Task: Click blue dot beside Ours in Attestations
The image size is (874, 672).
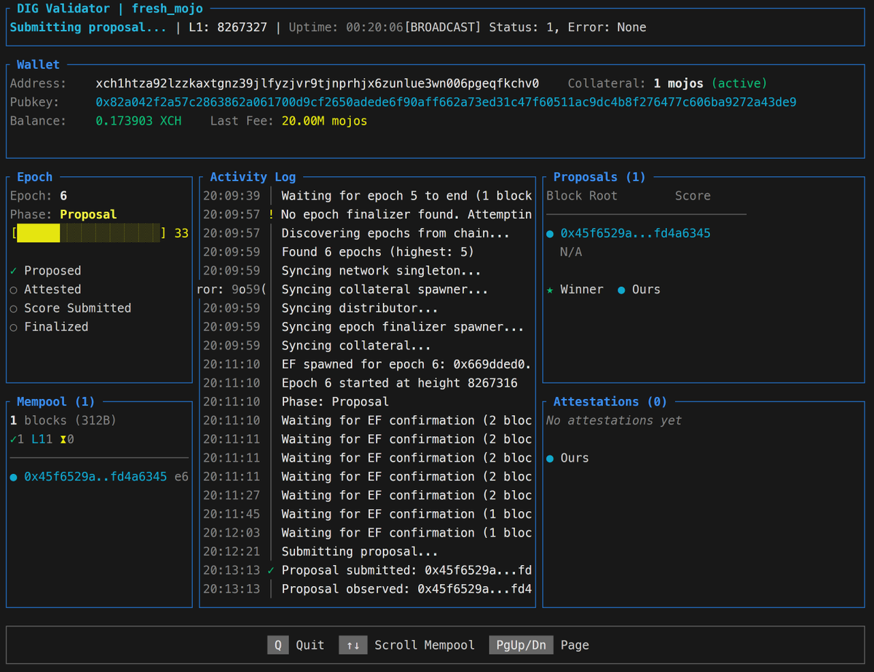Action: point(550,458)
